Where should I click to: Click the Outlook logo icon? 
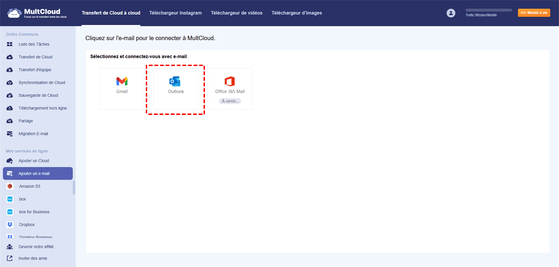coord(174,81)
